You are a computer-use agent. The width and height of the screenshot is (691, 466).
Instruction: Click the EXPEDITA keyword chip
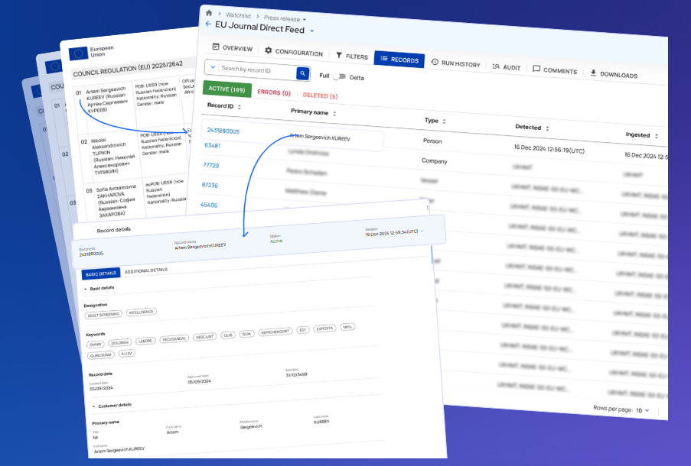[x=324, y=328]
